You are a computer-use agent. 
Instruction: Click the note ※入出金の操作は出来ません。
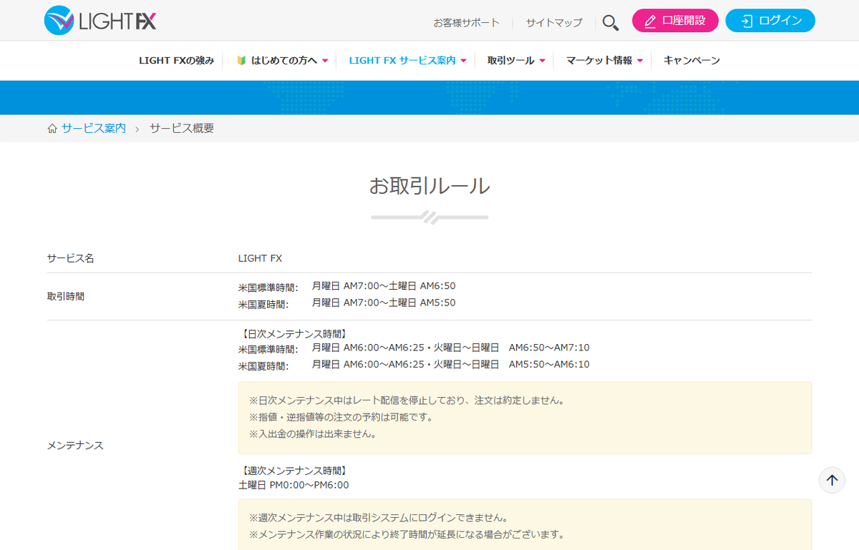click(x=313, y=433)
